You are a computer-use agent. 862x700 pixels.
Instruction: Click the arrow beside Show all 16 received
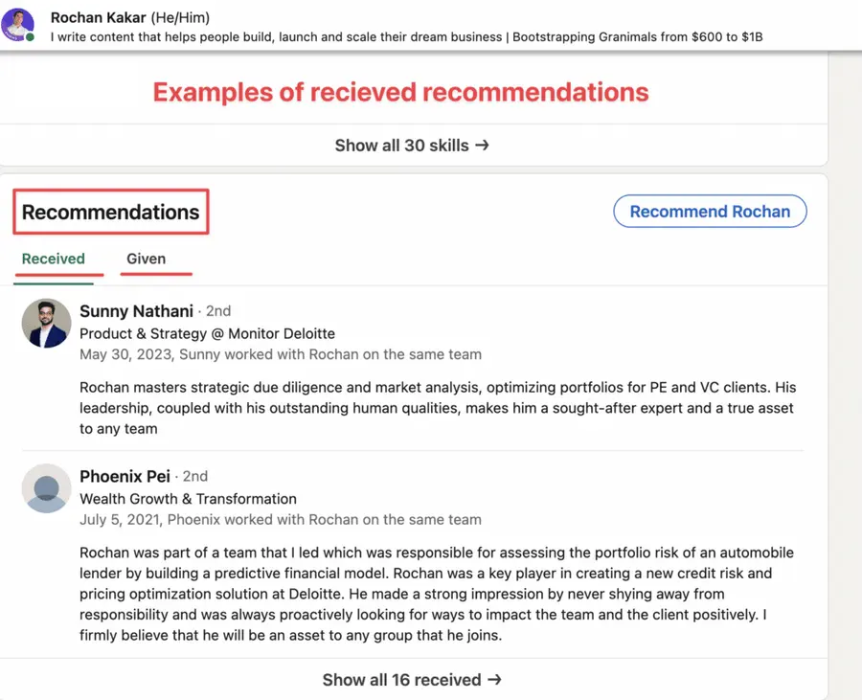tap(494, 679)
